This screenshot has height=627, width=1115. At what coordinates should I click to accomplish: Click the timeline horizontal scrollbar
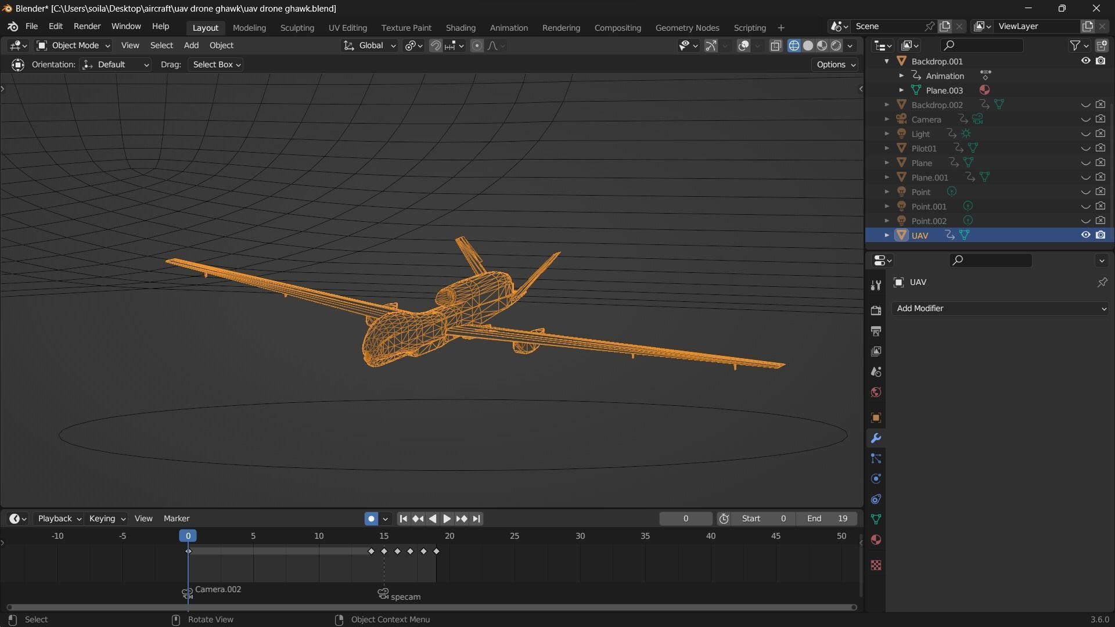[x=431, y=607]
